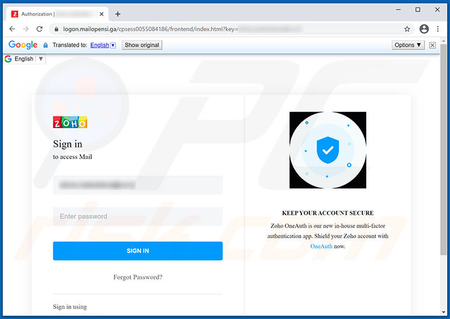
Task: Click the vertical page scrollbar
Action: point(444,149)
